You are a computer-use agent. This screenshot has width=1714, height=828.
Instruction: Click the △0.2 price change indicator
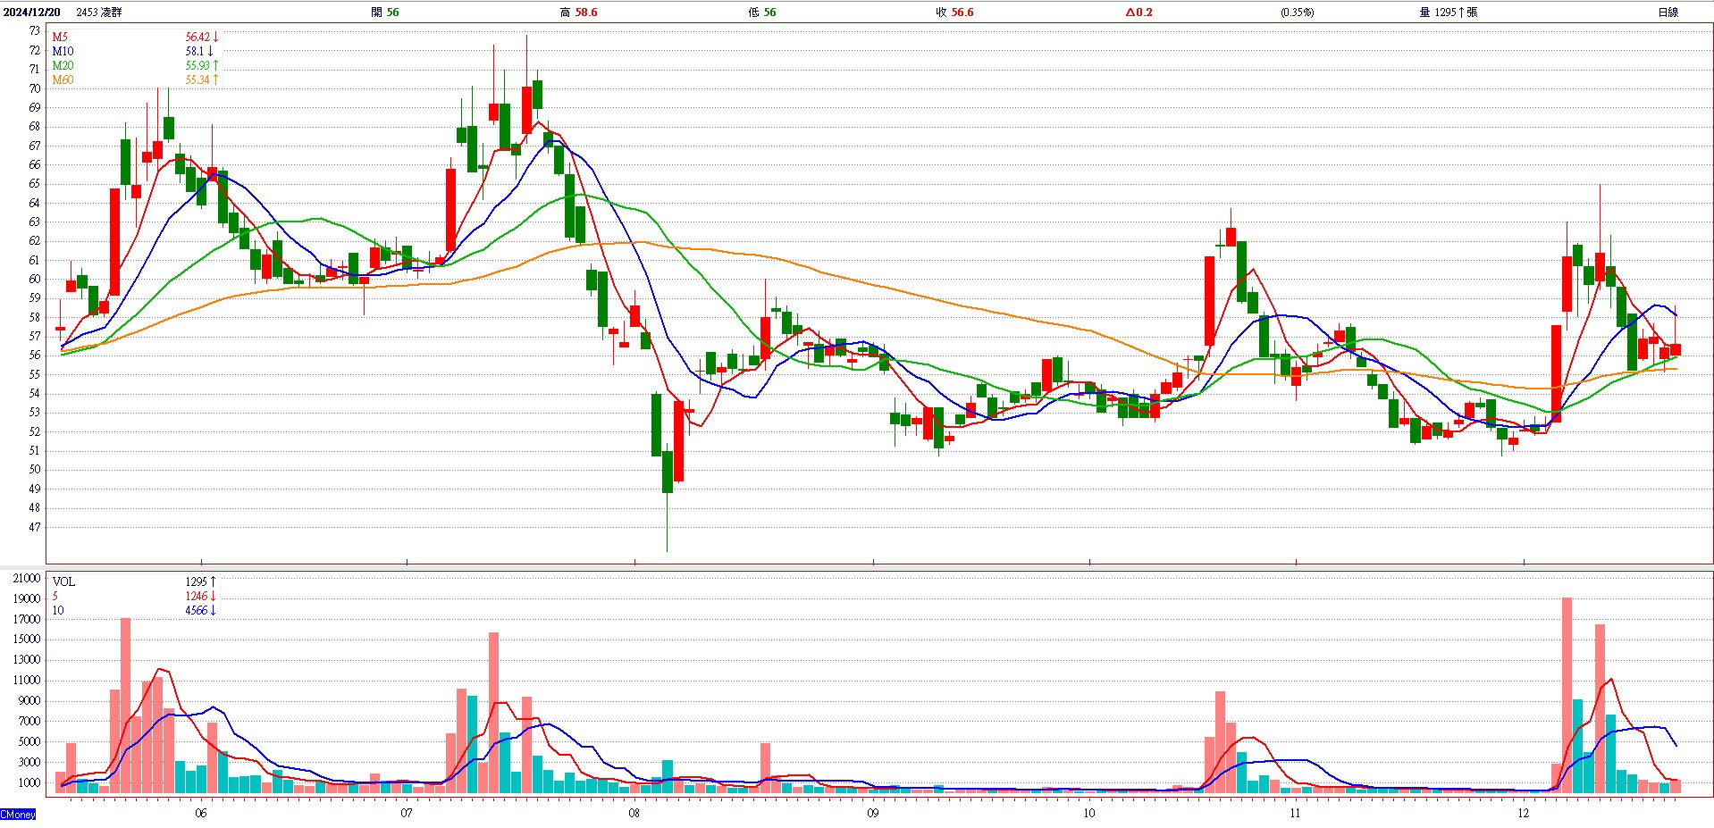[1138, 12]
